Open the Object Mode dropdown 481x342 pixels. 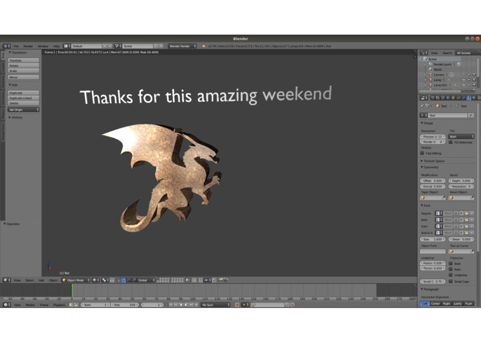75,280
